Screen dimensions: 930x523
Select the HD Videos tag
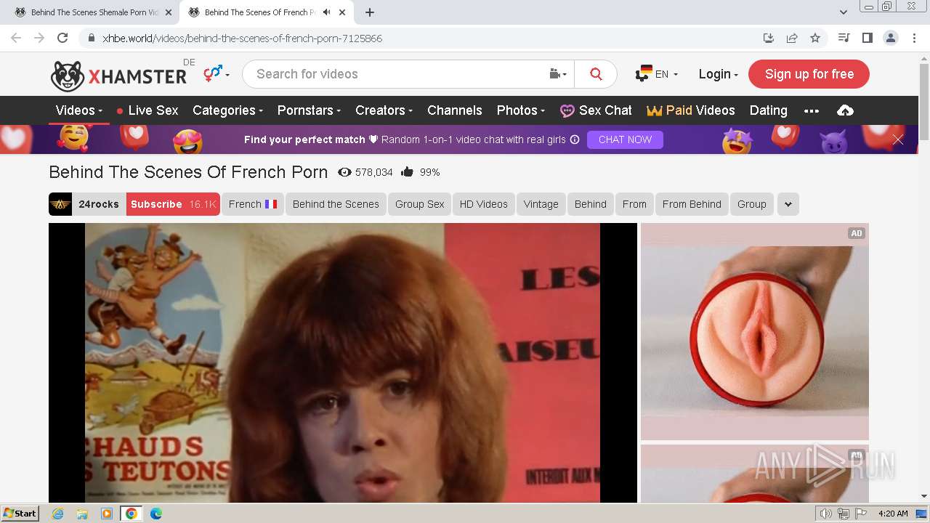point(483,204)
